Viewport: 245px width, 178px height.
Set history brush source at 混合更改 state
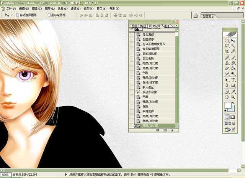coord(132,35)
